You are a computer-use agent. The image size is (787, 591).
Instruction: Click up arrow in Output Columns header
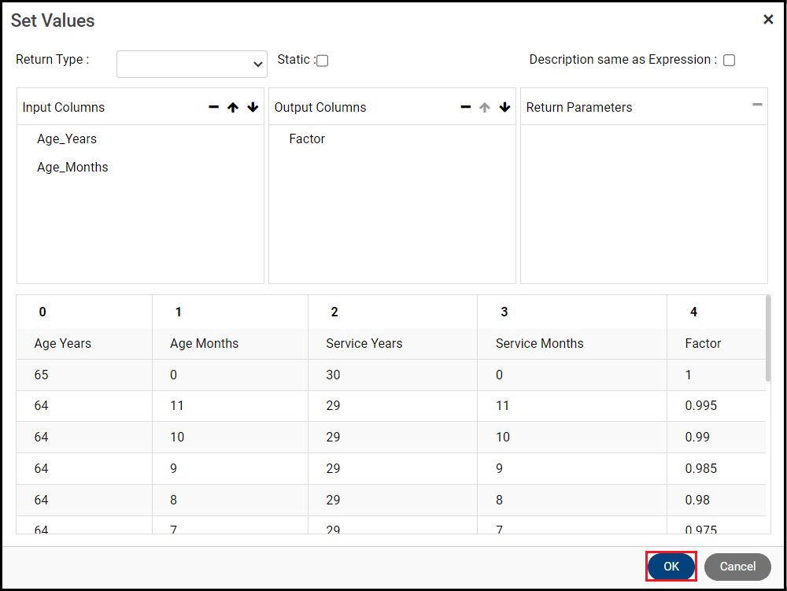tap(485, 108)
